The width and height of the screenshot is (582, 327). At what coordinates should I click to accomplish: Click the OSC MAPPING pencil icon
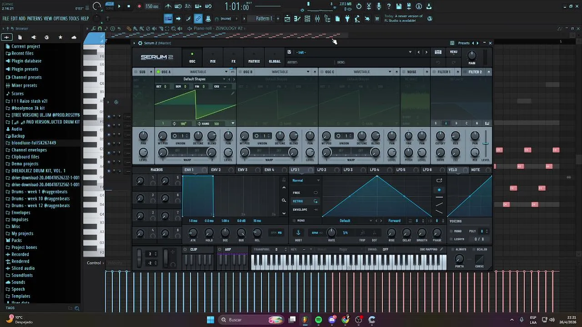point(441,249)
